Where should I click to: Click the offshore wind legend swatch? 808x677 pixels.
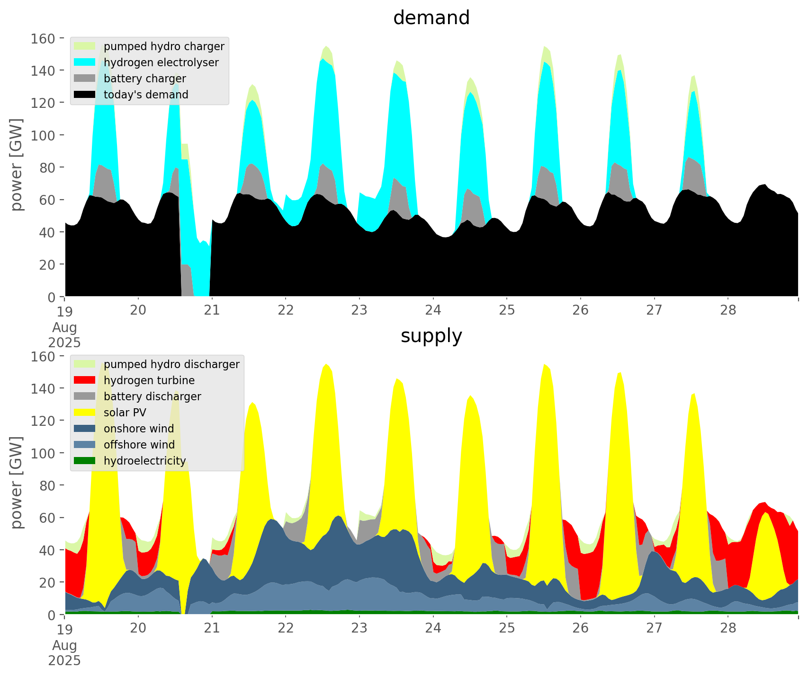point(85,445)
